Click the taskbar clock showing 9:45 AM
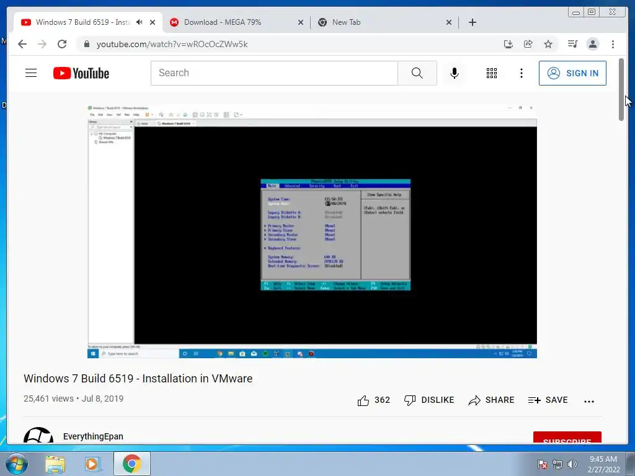Image resolution: width=635 pixels, height=476 pixels. point(603,464)
